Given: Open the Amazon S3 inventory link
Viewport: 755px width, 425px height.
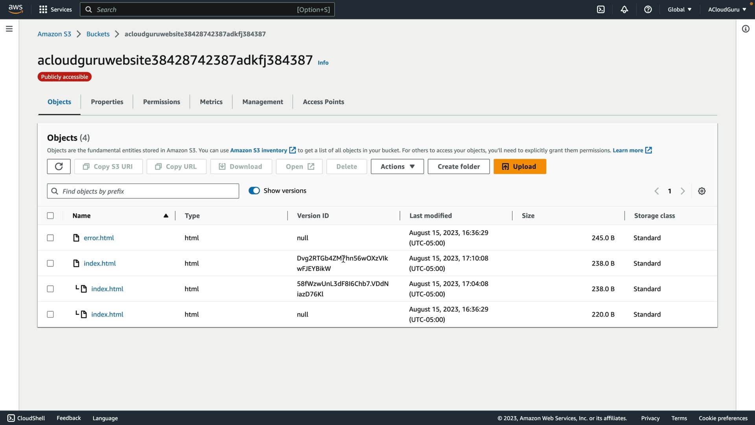Looking at the screenshot, I should point(258,150).
